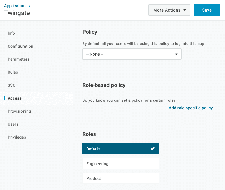Viewport: 225px width, 190px height.
Task: Select the Product role
Action: [x=120, y=178]
